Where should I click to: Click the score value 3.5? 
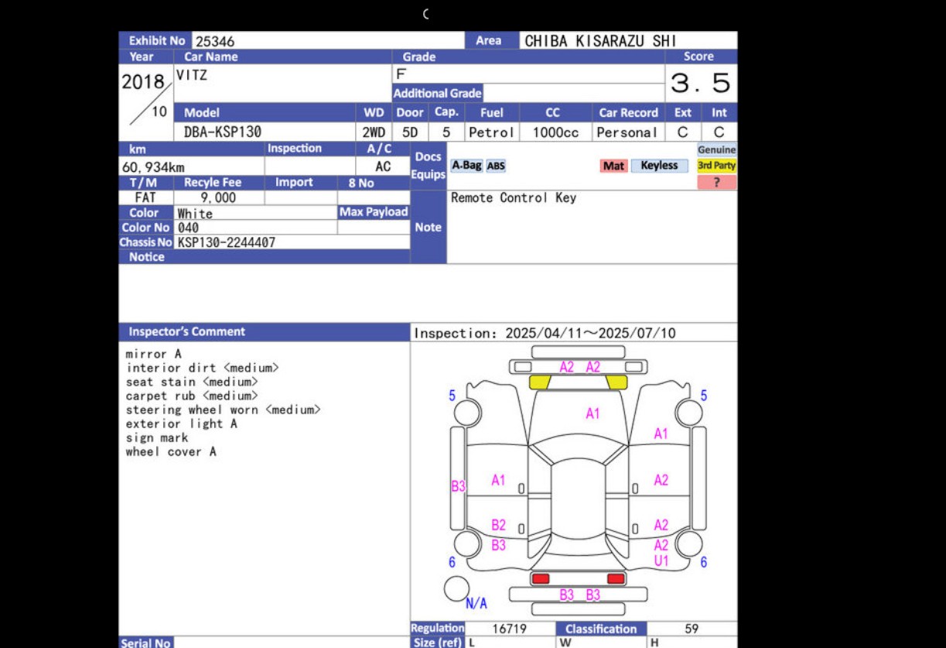click(x=700, y=83)
